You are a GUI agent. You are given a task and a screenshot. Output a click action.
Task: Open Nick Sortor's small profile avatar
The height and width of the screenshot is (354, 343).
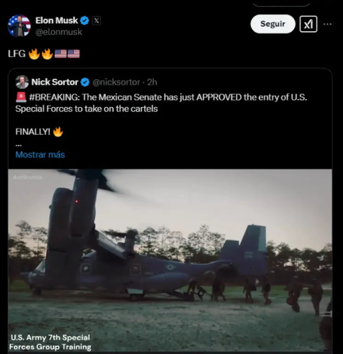click(22, 82)
